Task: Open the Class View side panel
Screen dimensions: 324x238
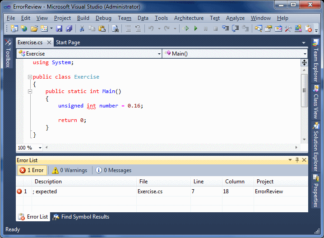Action: (x=315, y=102)
